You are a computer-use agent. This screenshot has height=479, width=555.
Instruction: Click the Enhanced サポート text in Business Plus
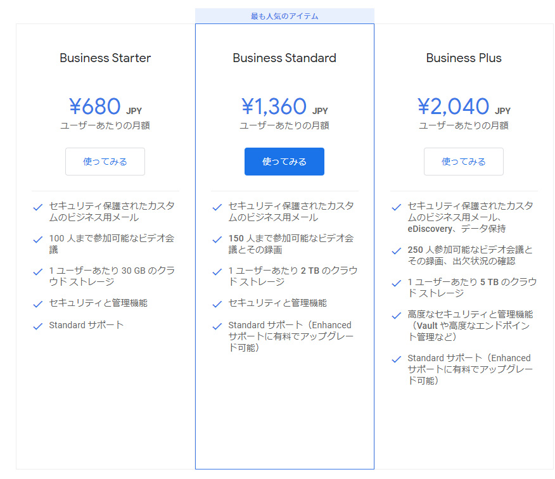point(469,364)
